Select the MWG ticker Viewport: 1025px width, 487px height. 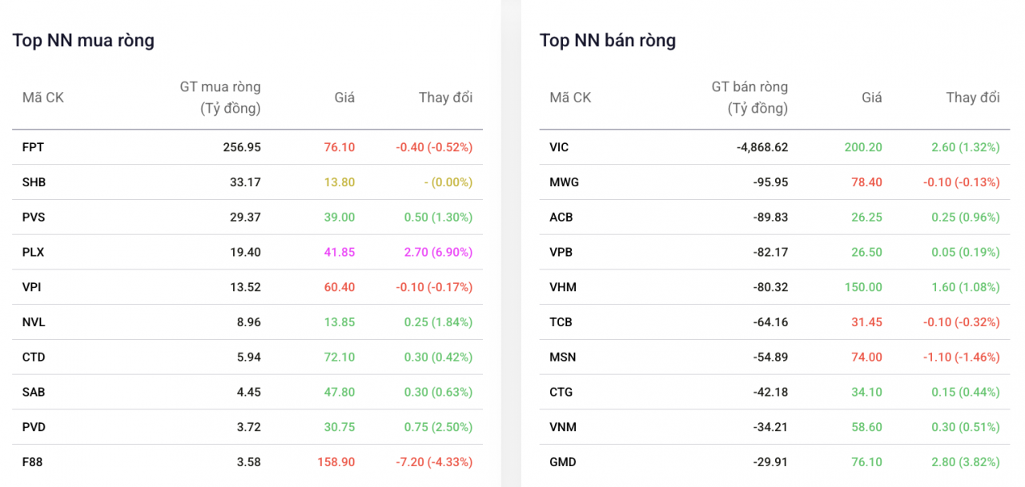(564, 182)
